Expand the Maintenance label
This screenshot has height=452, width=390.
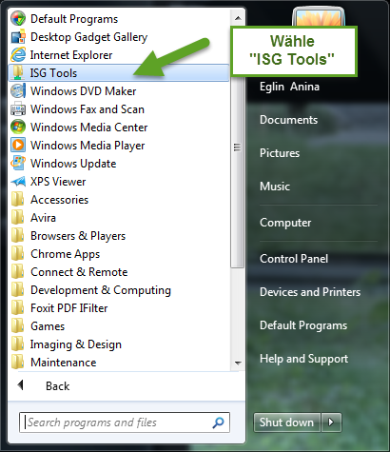click(x=64, y=363)
